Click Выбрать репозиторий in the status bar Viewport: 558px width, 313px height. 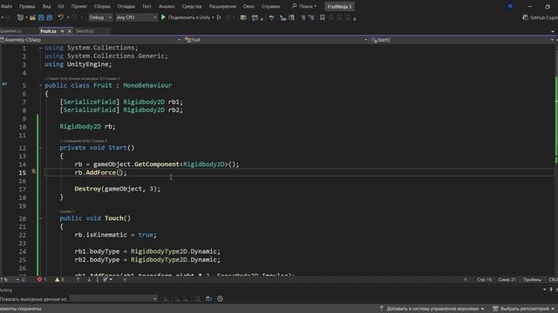click(x=524, y=309)
